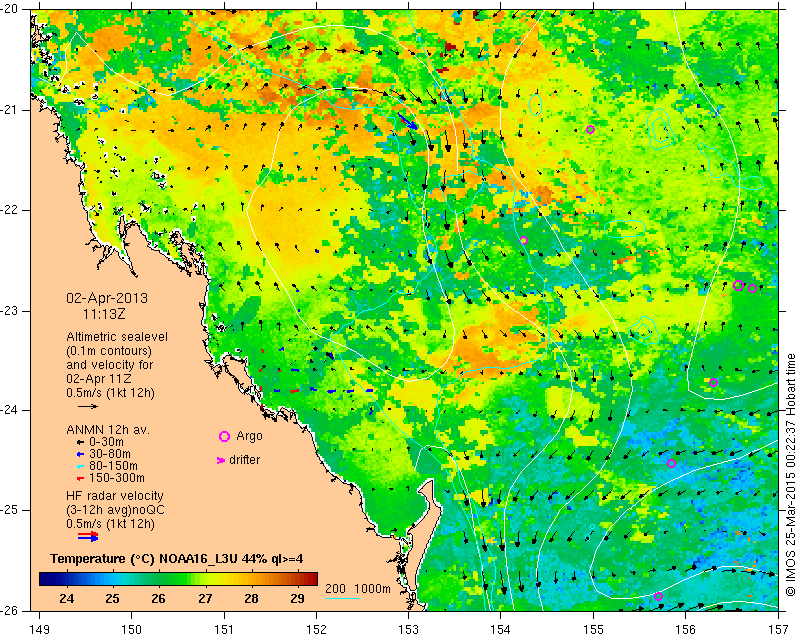Click the latitude axis label '-23'
799x639 pixels.
[10, 311]
